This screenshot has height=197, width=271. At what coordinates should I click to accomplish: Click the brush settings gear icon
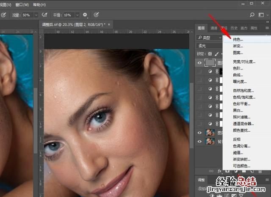(x=85, y=15)
